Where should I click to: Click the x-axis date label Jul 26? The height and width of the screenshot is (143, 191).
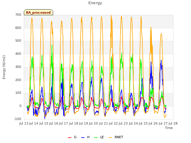(153, 123)
